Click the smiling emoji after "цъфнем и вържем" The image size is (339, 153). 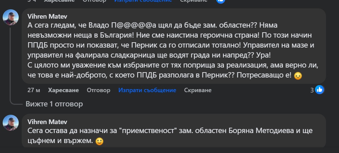[99, 141]
